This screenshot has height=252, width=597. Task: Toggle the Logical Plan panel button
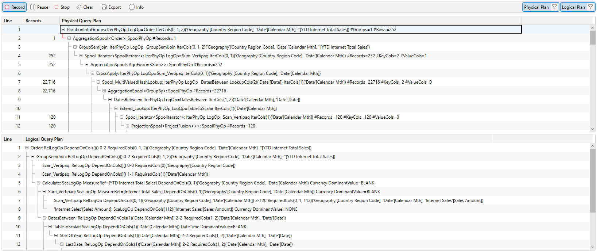click(573, 7)
